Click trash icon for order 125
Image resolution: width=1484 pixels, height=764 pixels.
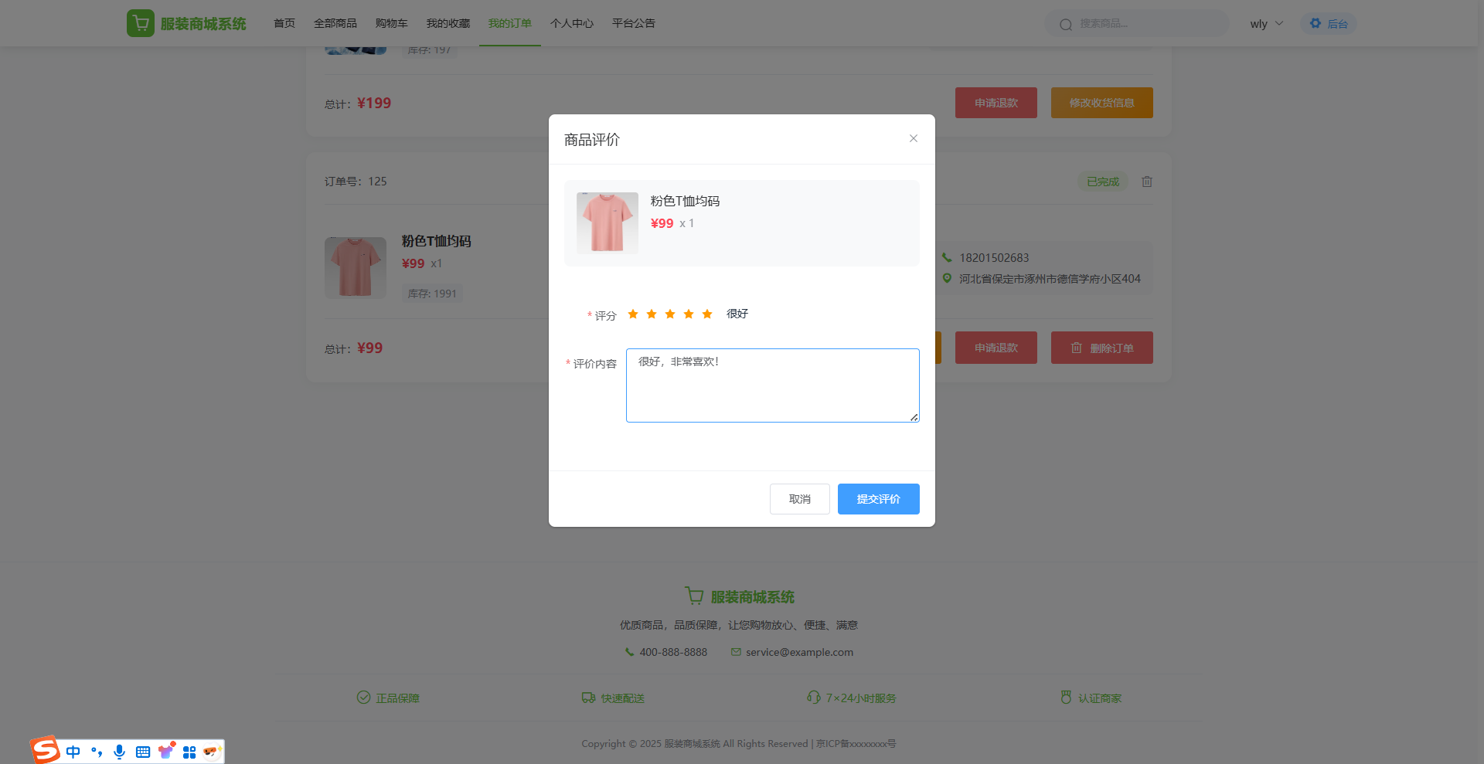coord(1147,182)
